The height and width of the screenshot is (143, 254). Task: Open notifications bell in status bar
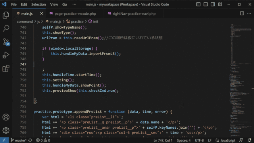pos(249,140)
